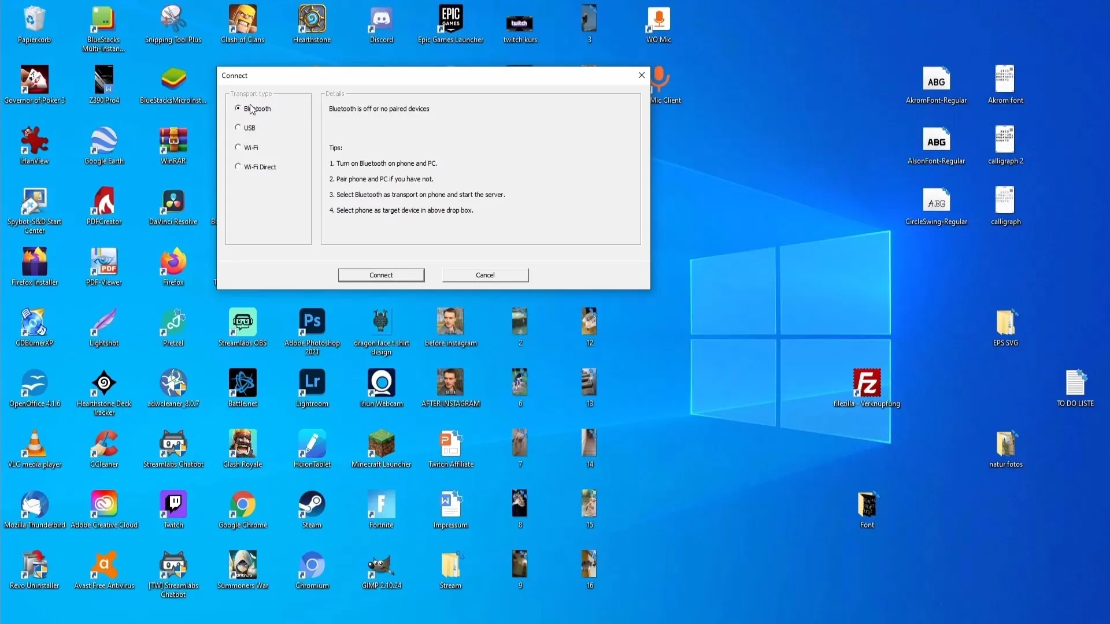1110x624 pixels.
Task: Launch GIMP 2.10.24
Action: tap(381, 570)
